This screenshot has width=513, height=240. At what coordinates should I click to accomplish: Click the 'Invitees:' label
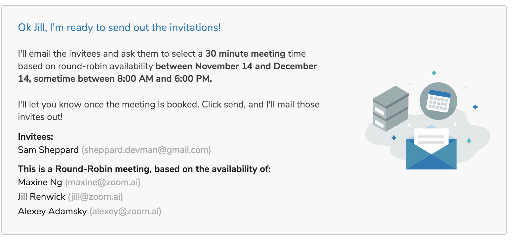click(36, 136)
